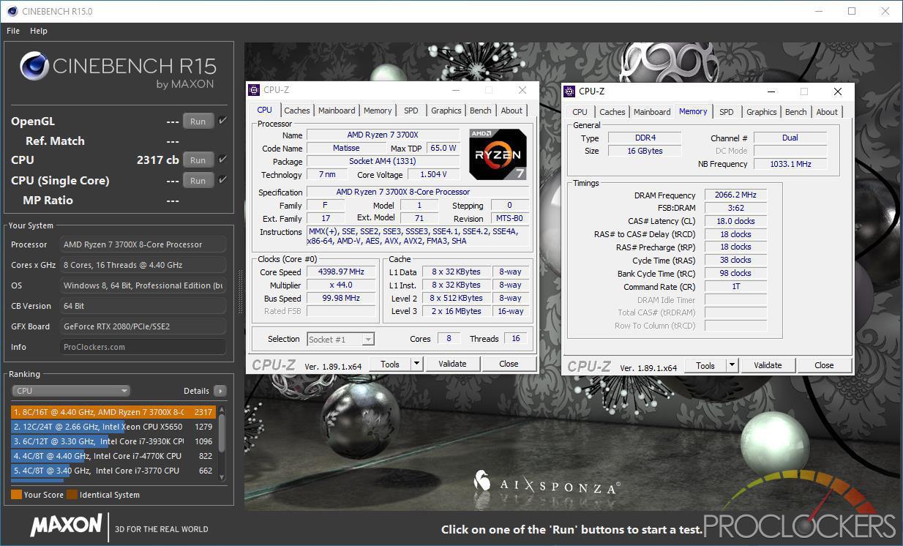Switch to CPU tab in right CPU-Z

click(580, 112)
